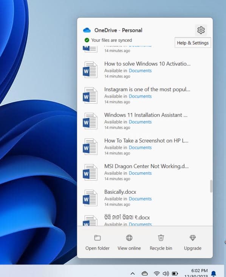
Task: Click the OneDrive cloud logo in header
Action: point(87,31)
